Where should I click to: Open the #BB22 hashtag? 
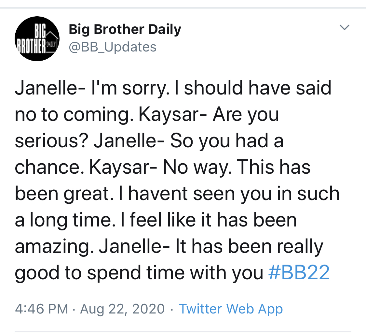pos(299,272)
